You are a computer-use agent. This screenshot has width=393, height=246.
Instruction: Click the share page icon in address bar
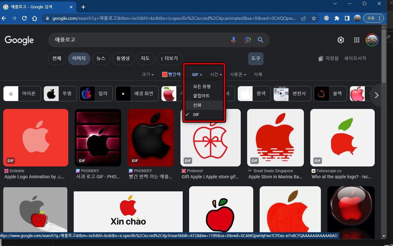304,18
